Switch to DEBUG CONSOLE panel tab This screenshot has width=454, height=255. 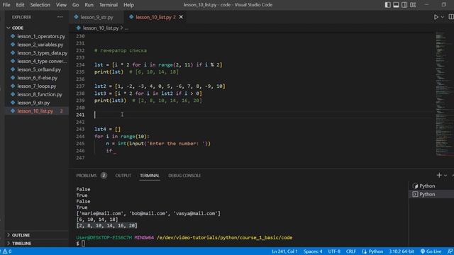184,176
